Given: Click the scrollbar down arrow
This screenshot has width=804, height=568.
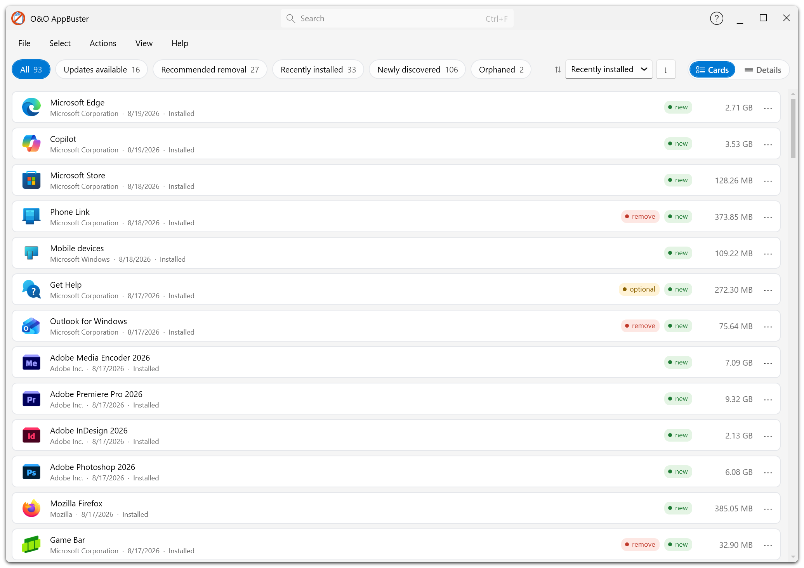Looking at the screenshot, I should point(793,558).
